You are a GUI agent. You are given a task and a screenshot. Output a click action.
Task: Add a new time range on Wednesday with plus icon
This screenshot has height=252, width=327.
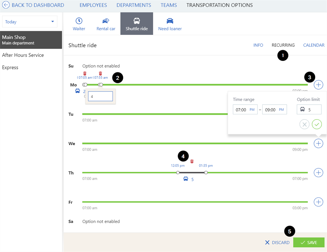click(318, 143)
